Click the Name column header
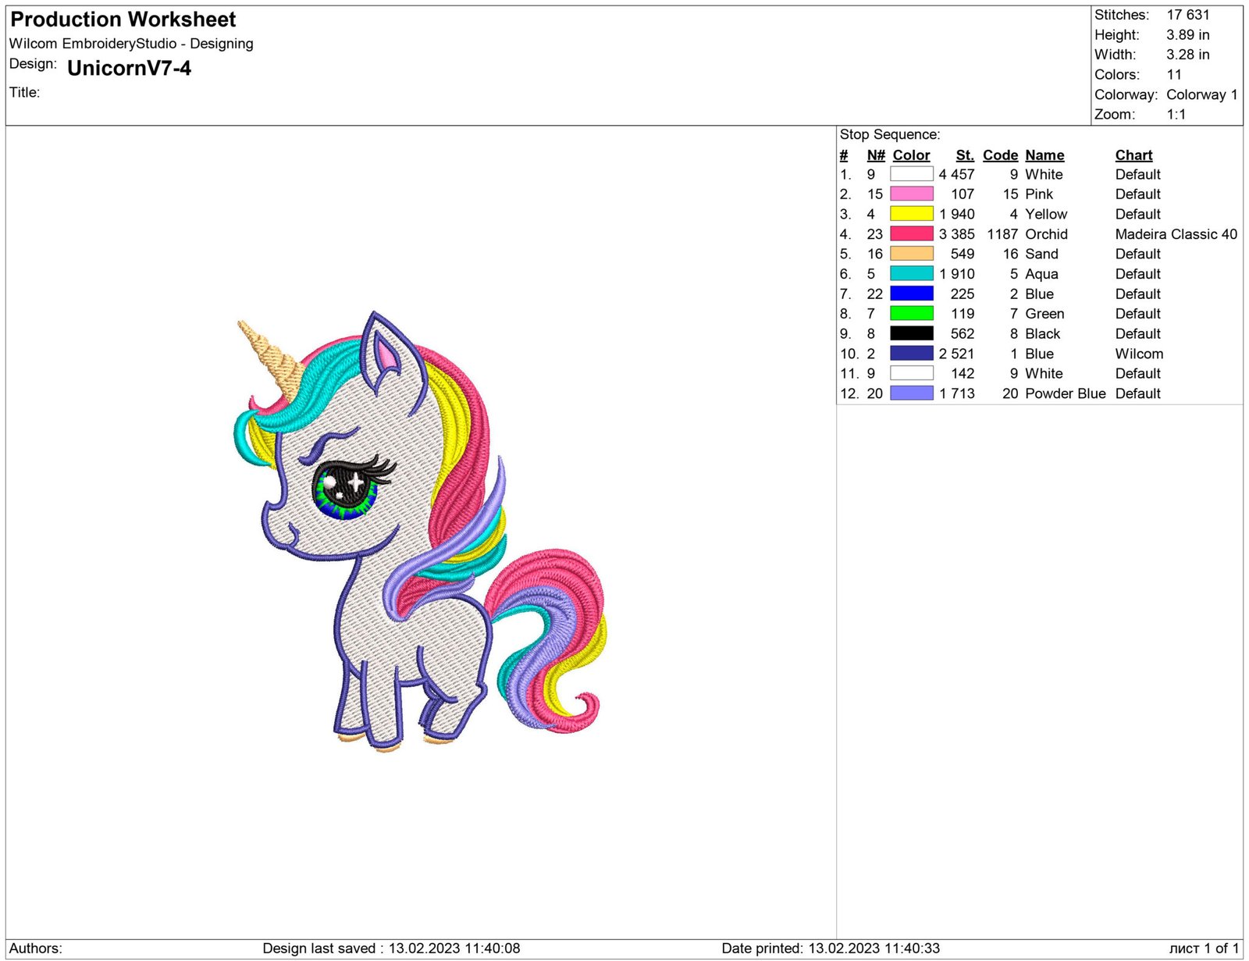The image size is (1249, 961). (x=1044, y=155)
